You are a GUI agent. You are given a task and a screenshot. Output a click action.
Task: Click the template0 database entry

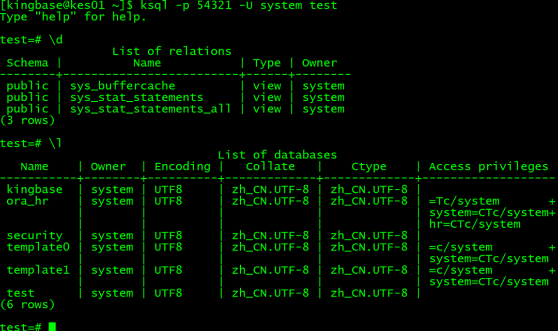click(x=38, y=247)
